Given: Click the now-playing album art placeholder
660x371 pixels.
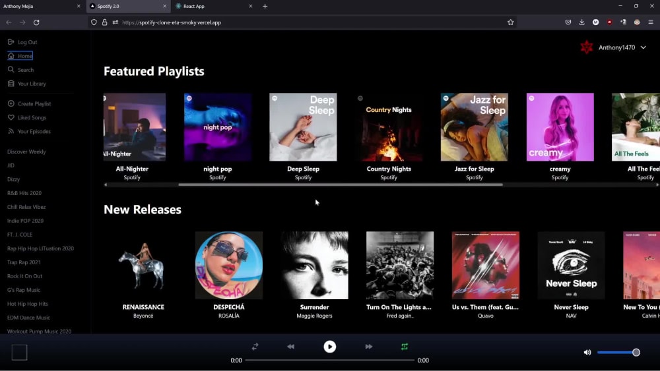Looking at the screenshot, I should pos(19,353).
